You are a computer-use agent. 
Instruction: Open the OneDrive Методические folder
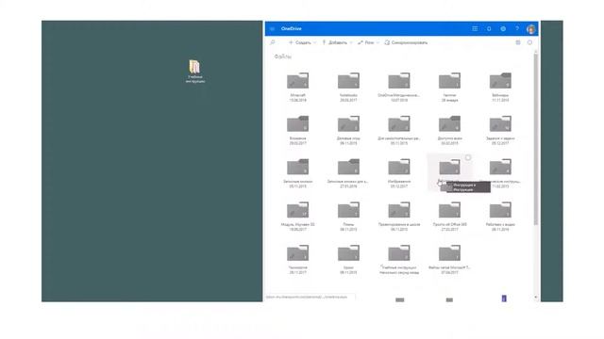pos(399,81)
